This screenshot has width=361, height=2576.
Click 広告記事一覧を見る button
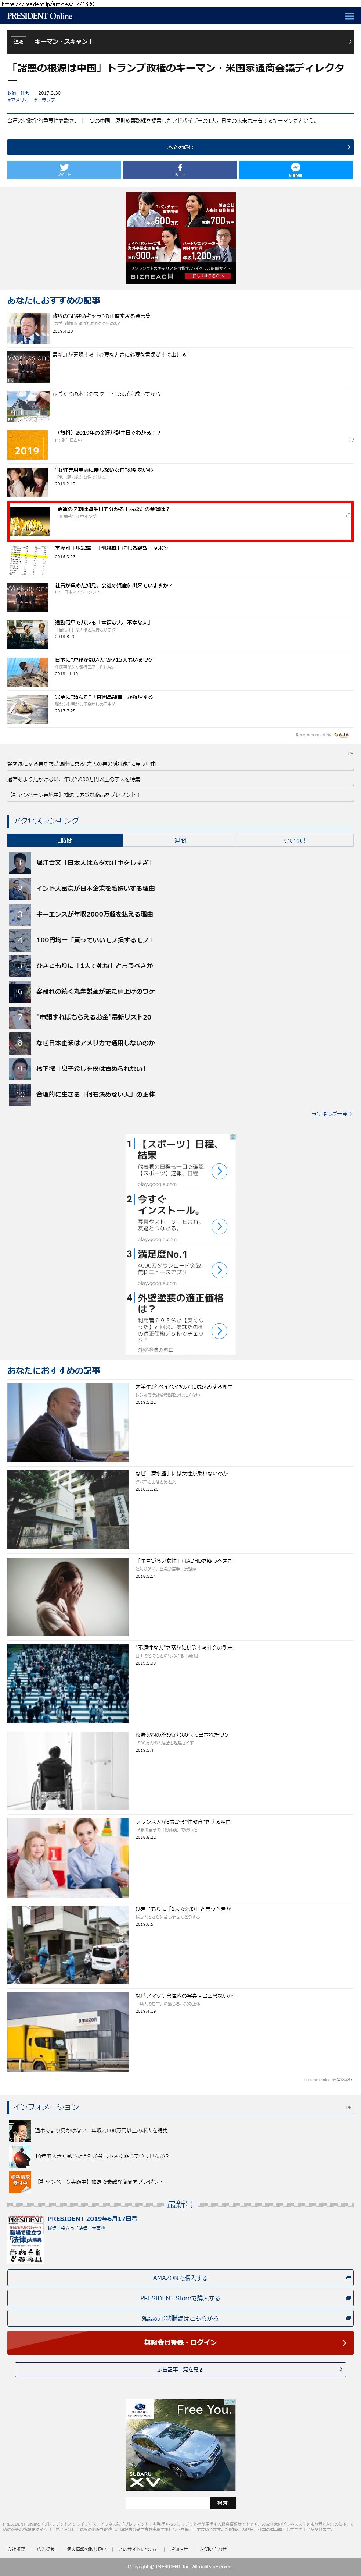[181, 2369]
